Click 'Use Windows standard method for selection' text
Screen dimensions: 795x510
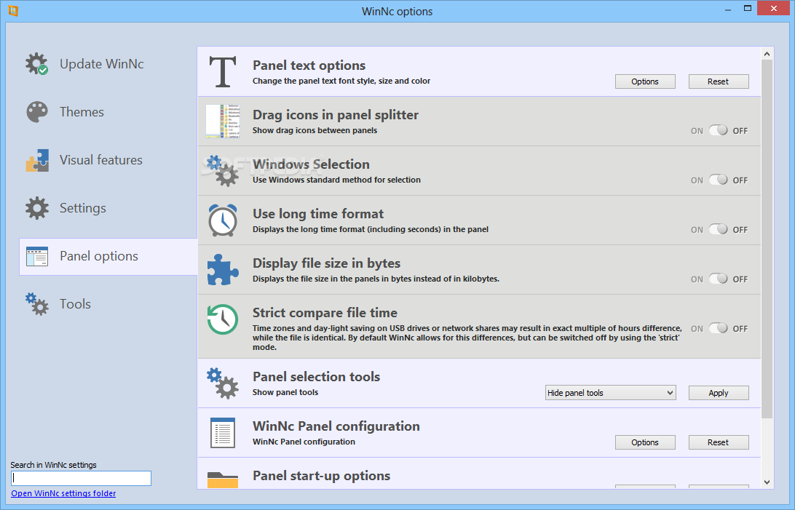[336, 180]
